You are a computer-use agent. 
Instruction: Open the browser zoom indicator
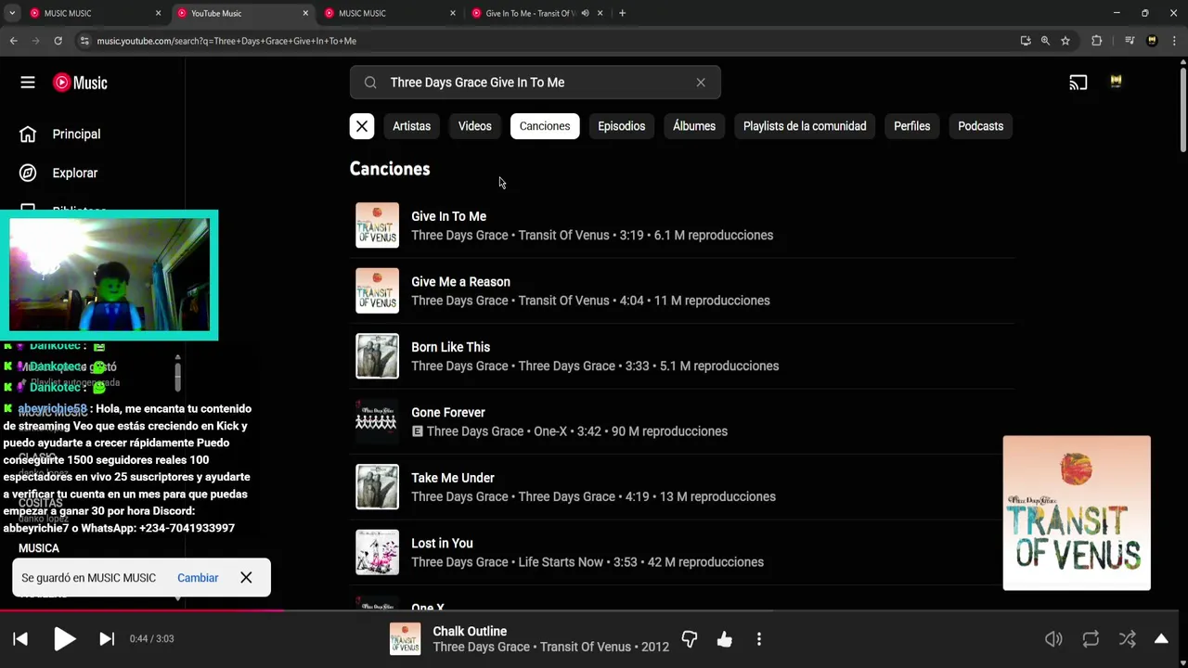pyautogui.click(x=1045, y=41)
